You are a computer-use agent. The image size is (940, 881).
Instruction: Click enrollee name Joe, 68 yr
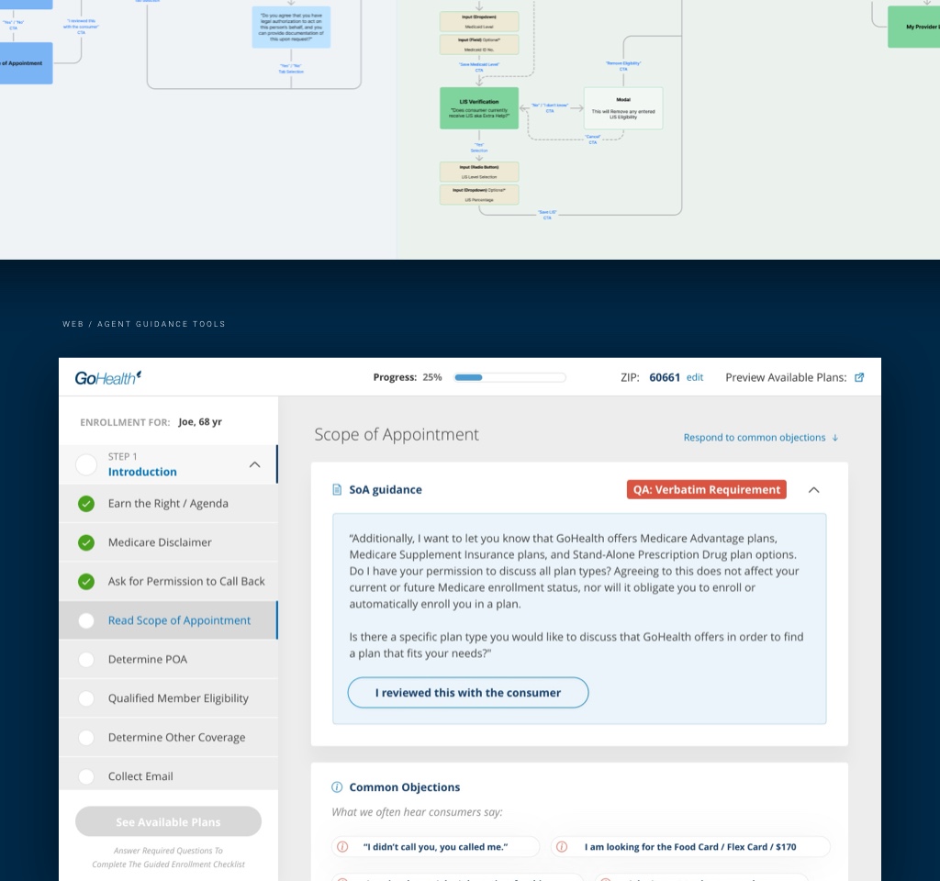point(200,422)
